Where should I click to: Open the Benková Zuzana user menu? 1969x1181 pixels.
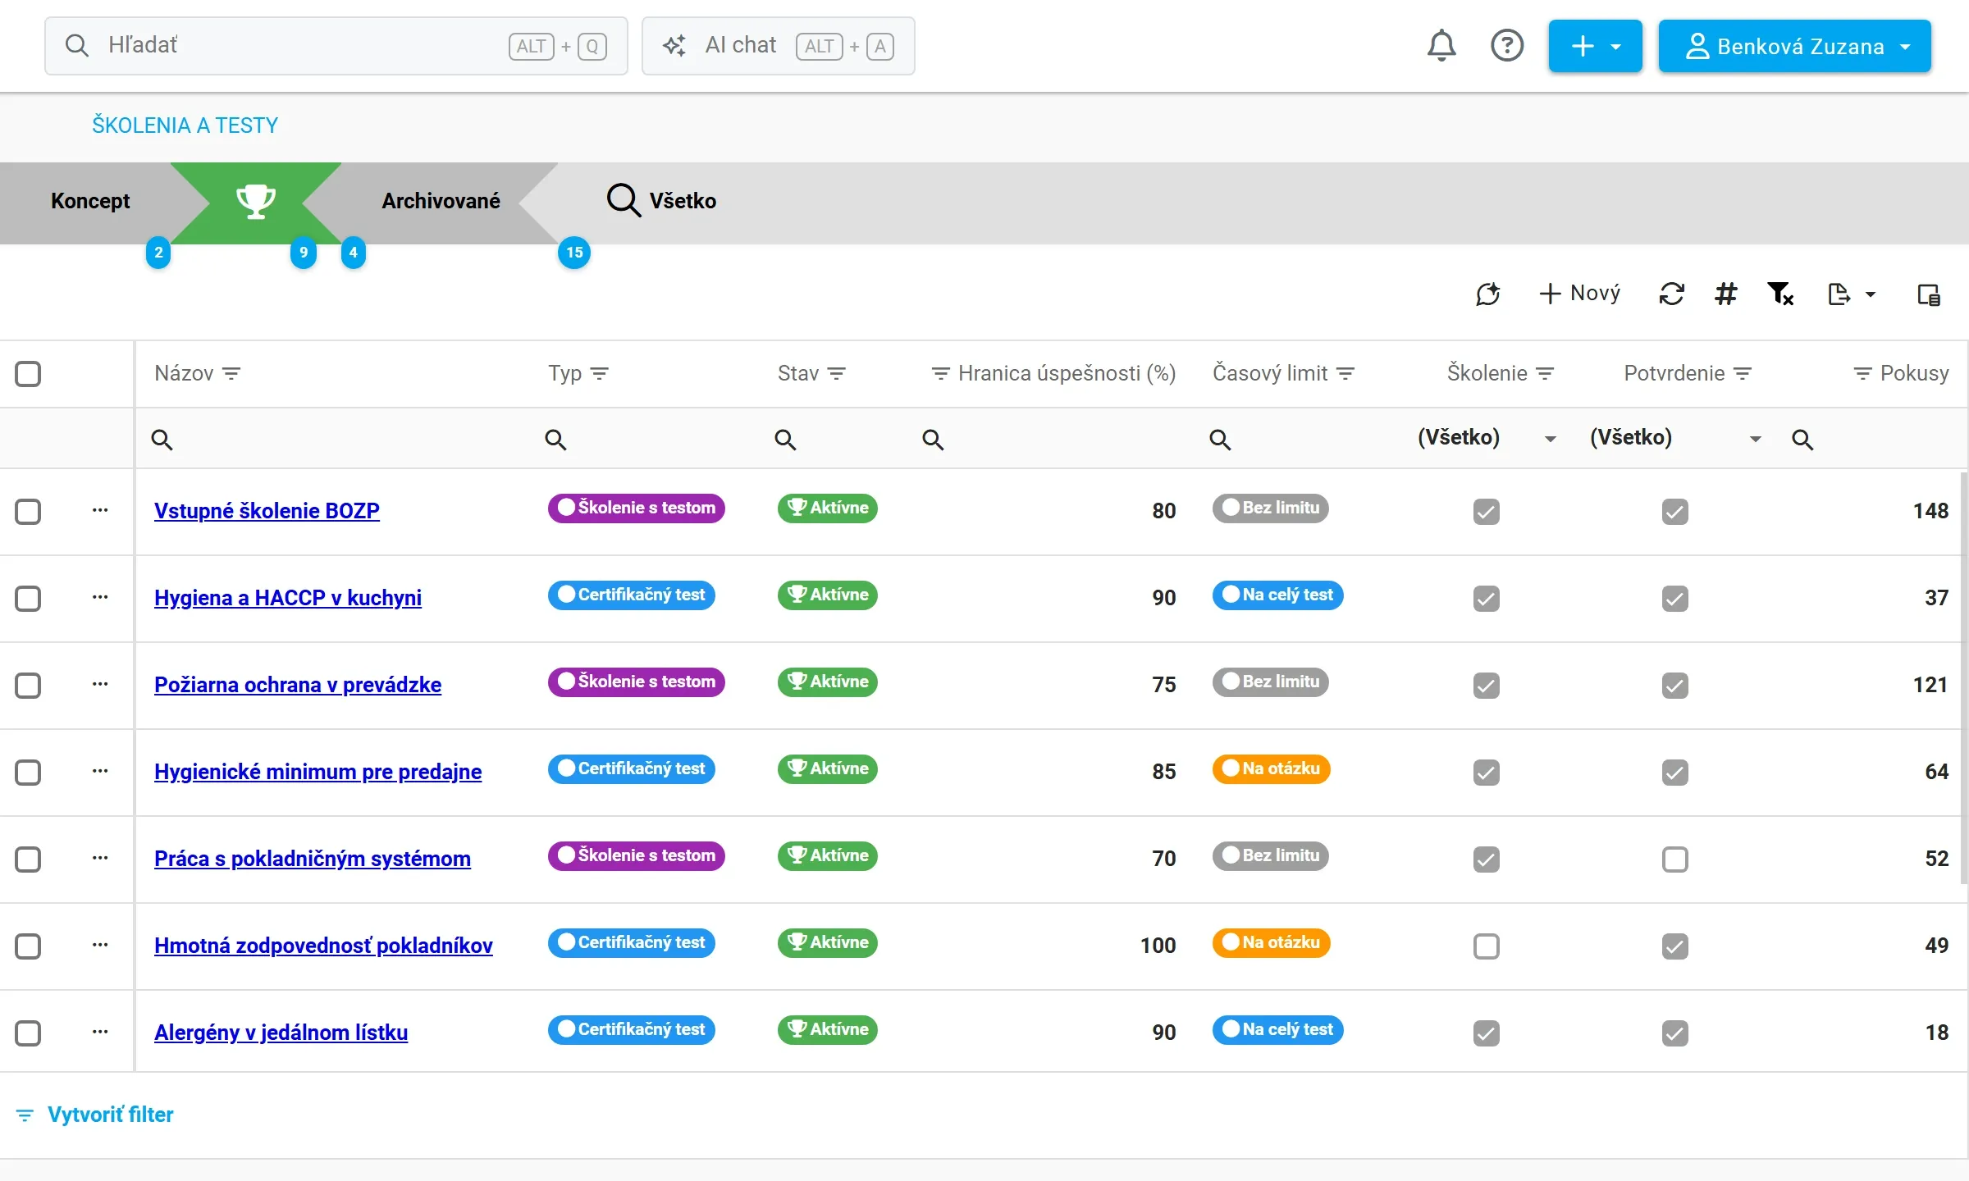pyautogui.click(x=1794, y=46)
